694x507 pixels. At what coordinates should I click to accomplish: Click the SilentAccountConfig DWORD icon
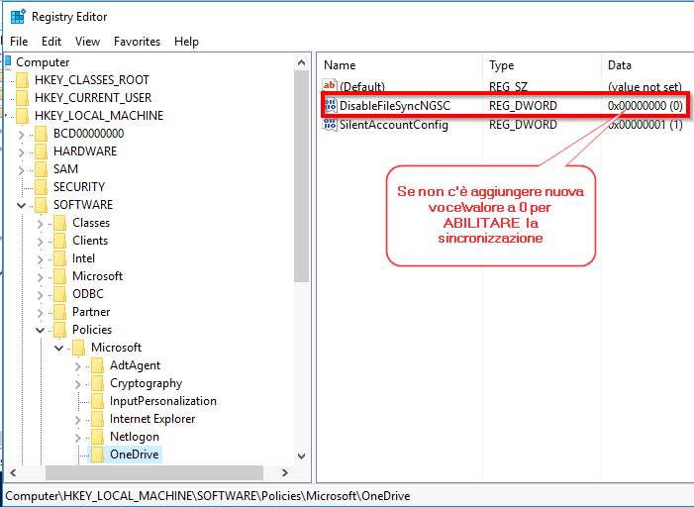331,125
